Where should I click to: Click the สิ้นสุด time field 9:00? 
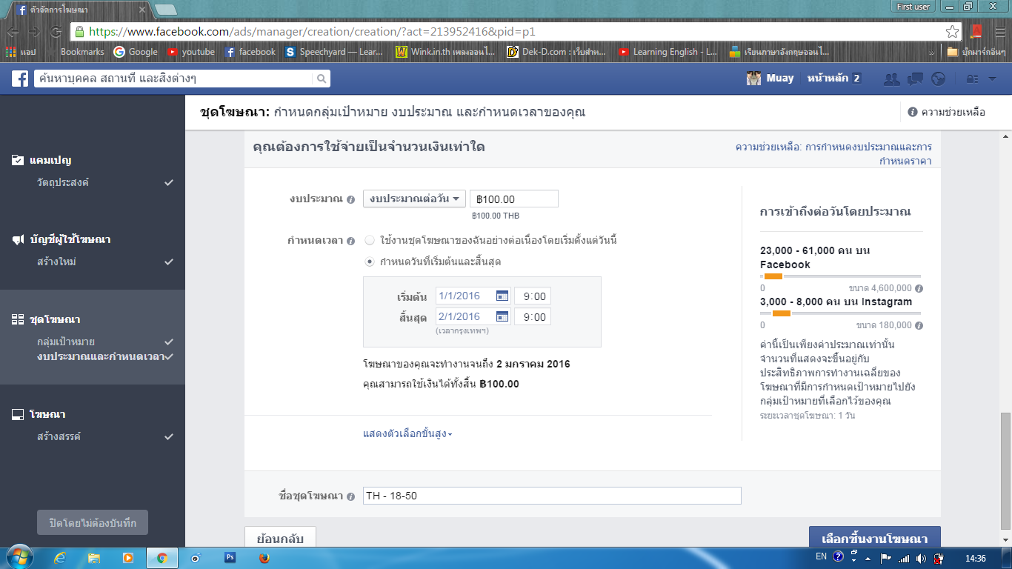pyautogui.click(x=533, y=316)
